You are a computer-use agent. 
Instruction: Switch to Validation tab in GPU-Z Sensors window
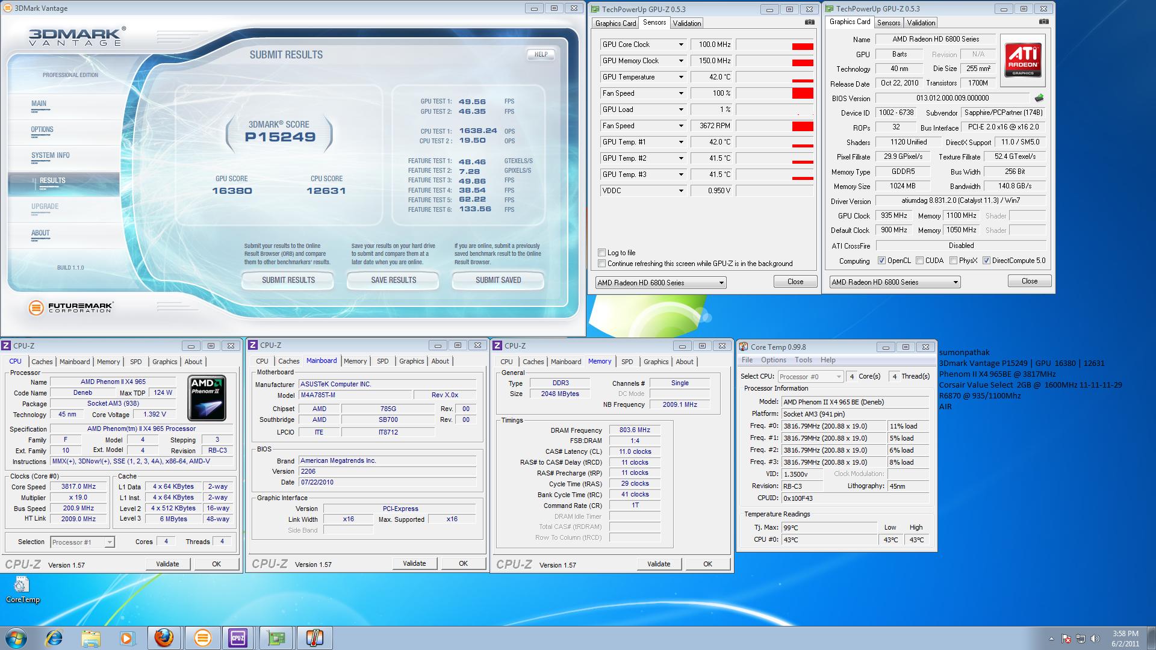687,23
